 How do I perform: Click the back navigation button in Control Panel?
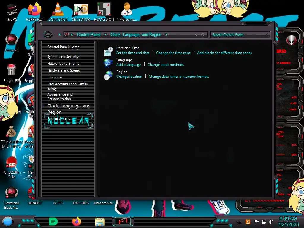click(x=48, y=34)
